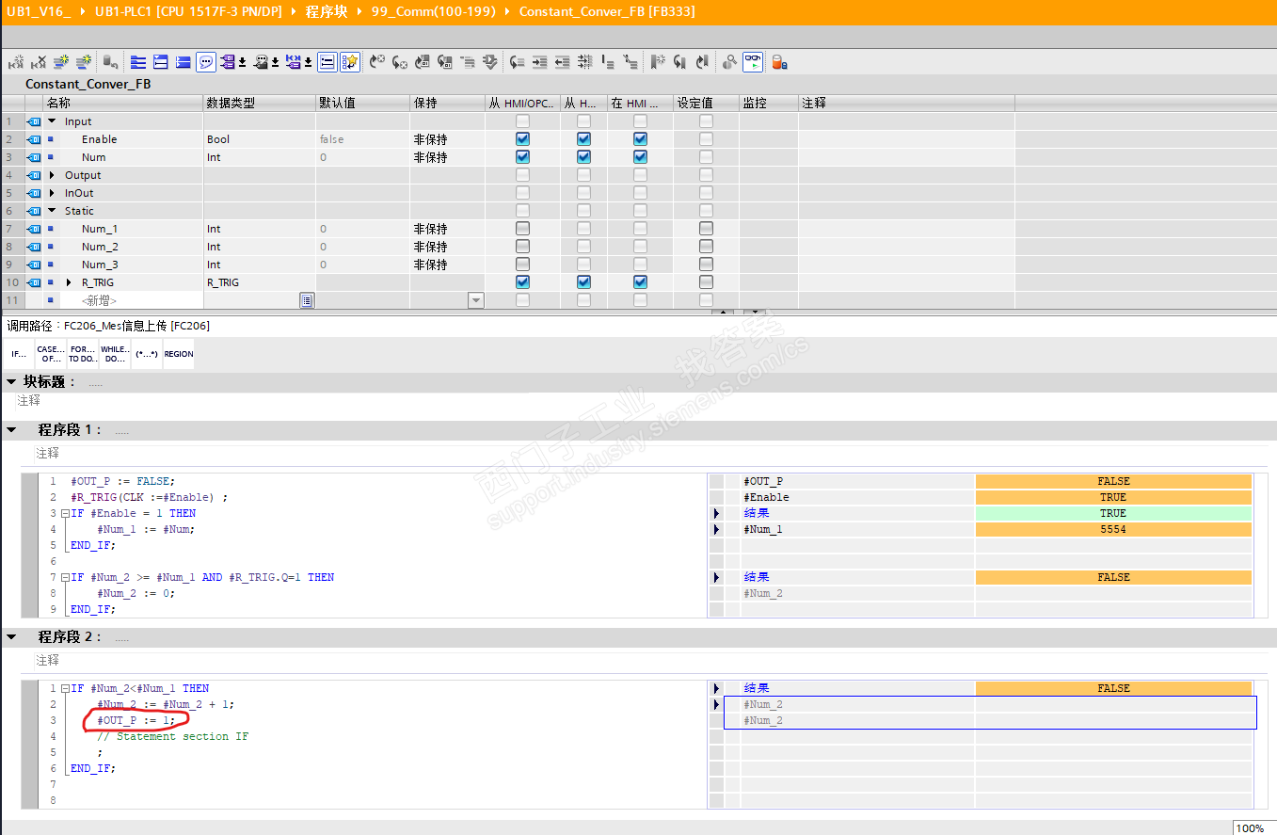Image resolution: width=1277 pixels, height=835 pixels.
Task: Expand the Output section
Action: click(x=52, y=175)
